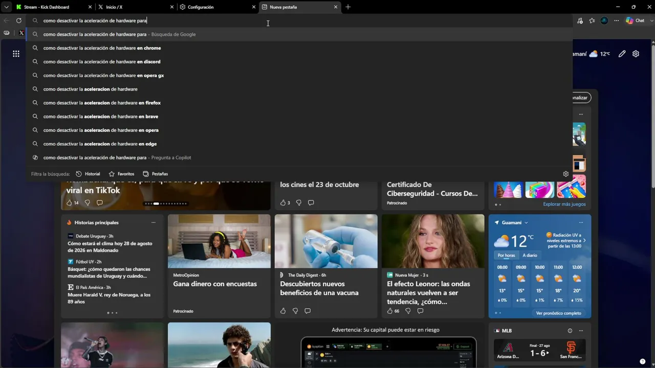Image resolution: width=655 pixels, height=368 pixels.
Task: Open 'Descubiertos nuevos beneficios de una vacuna' article
Action: coord(319,288)
